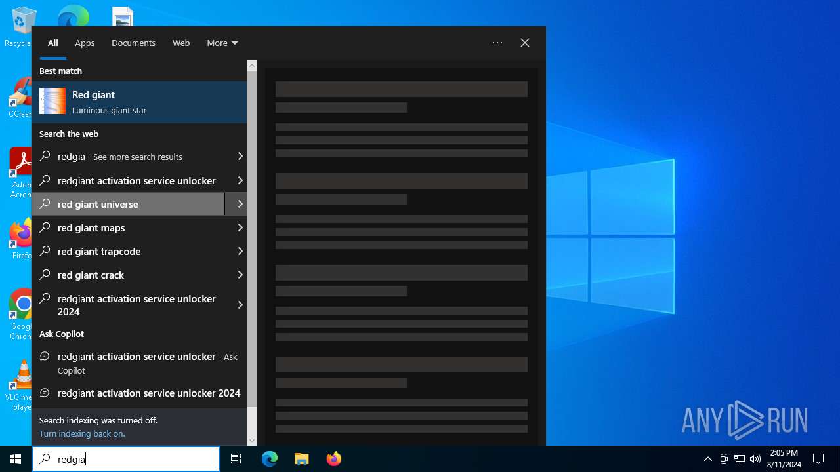
Task: Click the three-dot options icon in search panel
Action: click(497, 43)
